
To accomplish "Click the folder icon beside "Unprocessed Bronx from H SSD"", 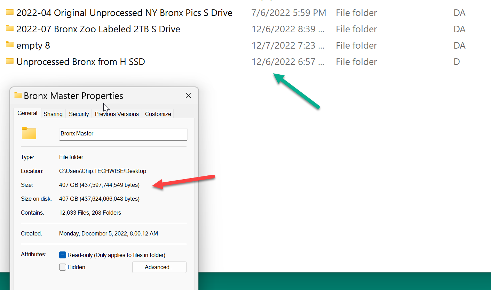I will tap(9, 61).
